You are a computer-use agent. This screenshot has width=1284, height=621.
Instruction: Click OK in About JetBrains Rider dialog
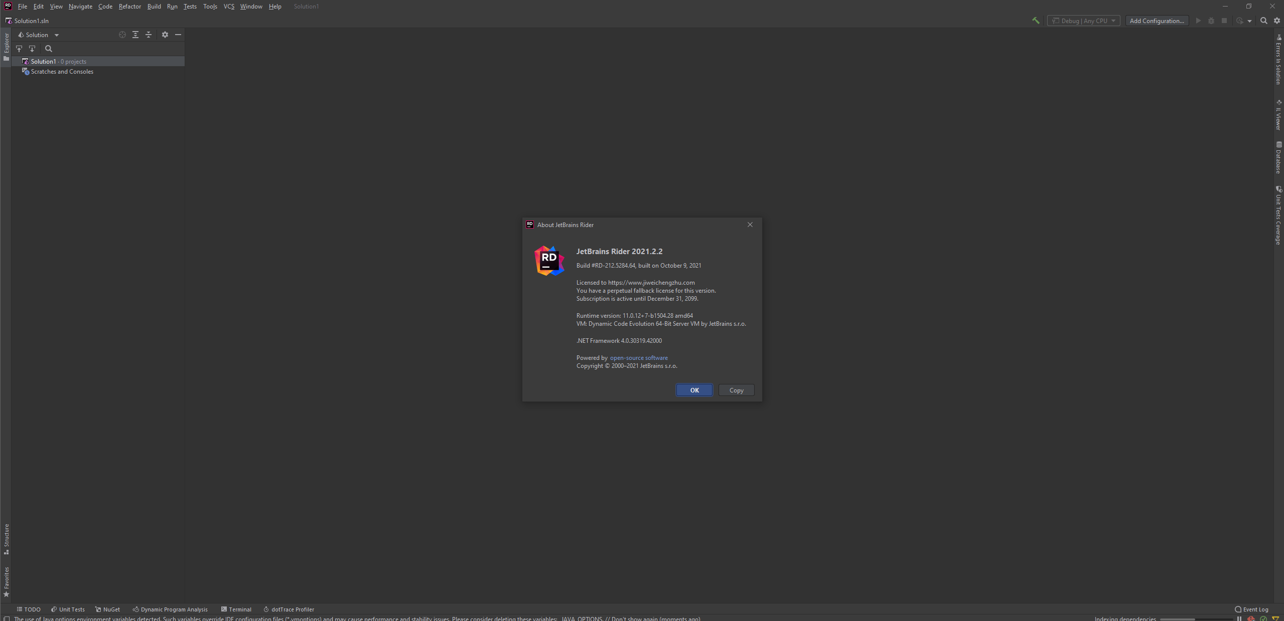[694, 390]
